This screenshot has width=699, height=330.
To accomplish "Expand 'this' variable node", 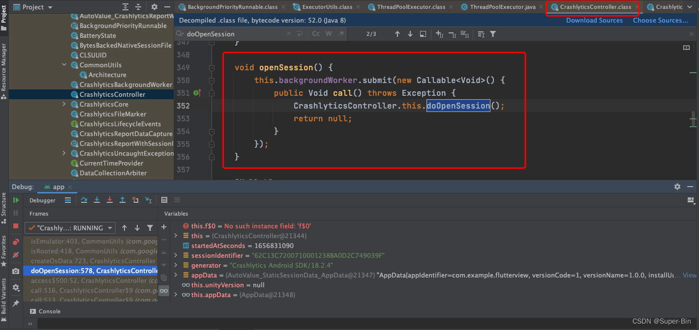I will click(176, 236).
